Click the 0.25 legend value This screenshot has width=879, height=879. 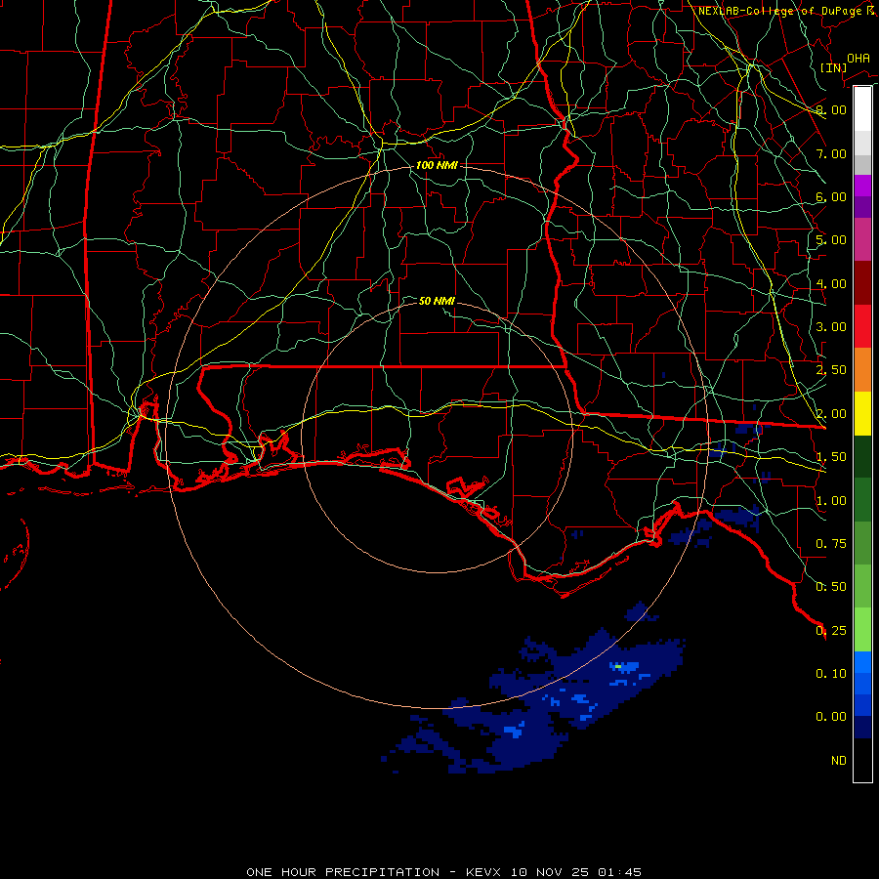(831, 631)
